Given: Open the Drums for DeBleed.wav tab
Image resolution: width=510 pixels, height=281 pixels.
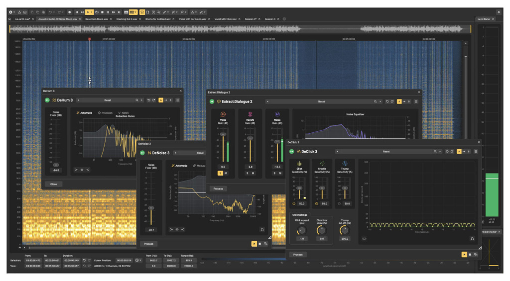Looking at the screenshot, I should (x=158, y=19).
